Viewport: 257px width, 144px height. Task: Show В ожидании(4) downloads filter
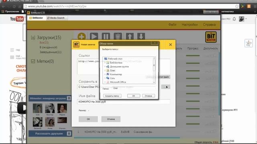point(48,47)
